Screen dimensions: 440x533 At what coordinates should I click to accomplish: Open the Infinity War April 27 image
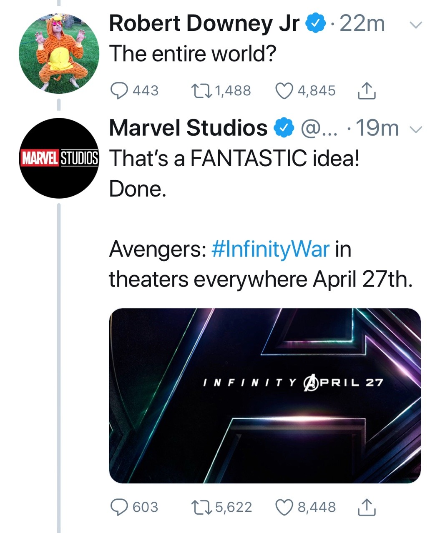pos(265,396)
